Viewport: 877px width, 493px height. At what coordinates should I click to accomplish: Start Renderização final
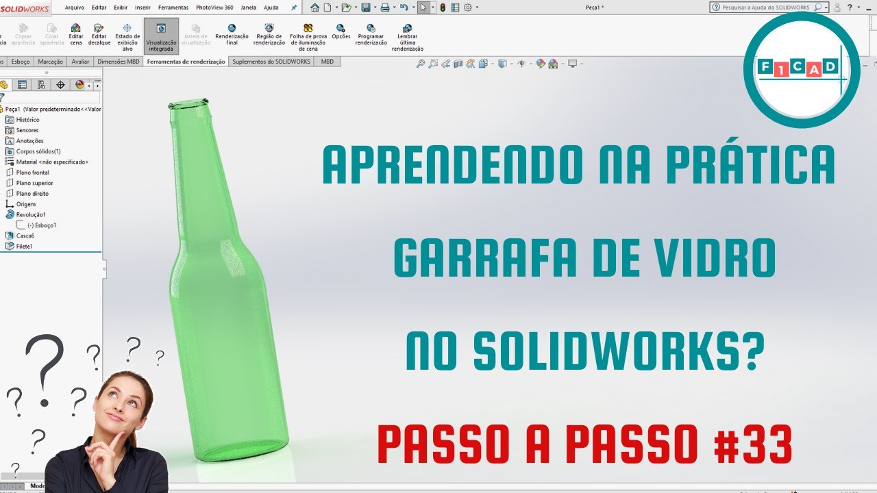tap(232, 34)
